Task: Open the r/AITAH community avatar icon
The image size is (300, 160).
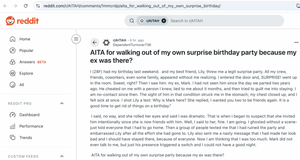Action: 106,43
